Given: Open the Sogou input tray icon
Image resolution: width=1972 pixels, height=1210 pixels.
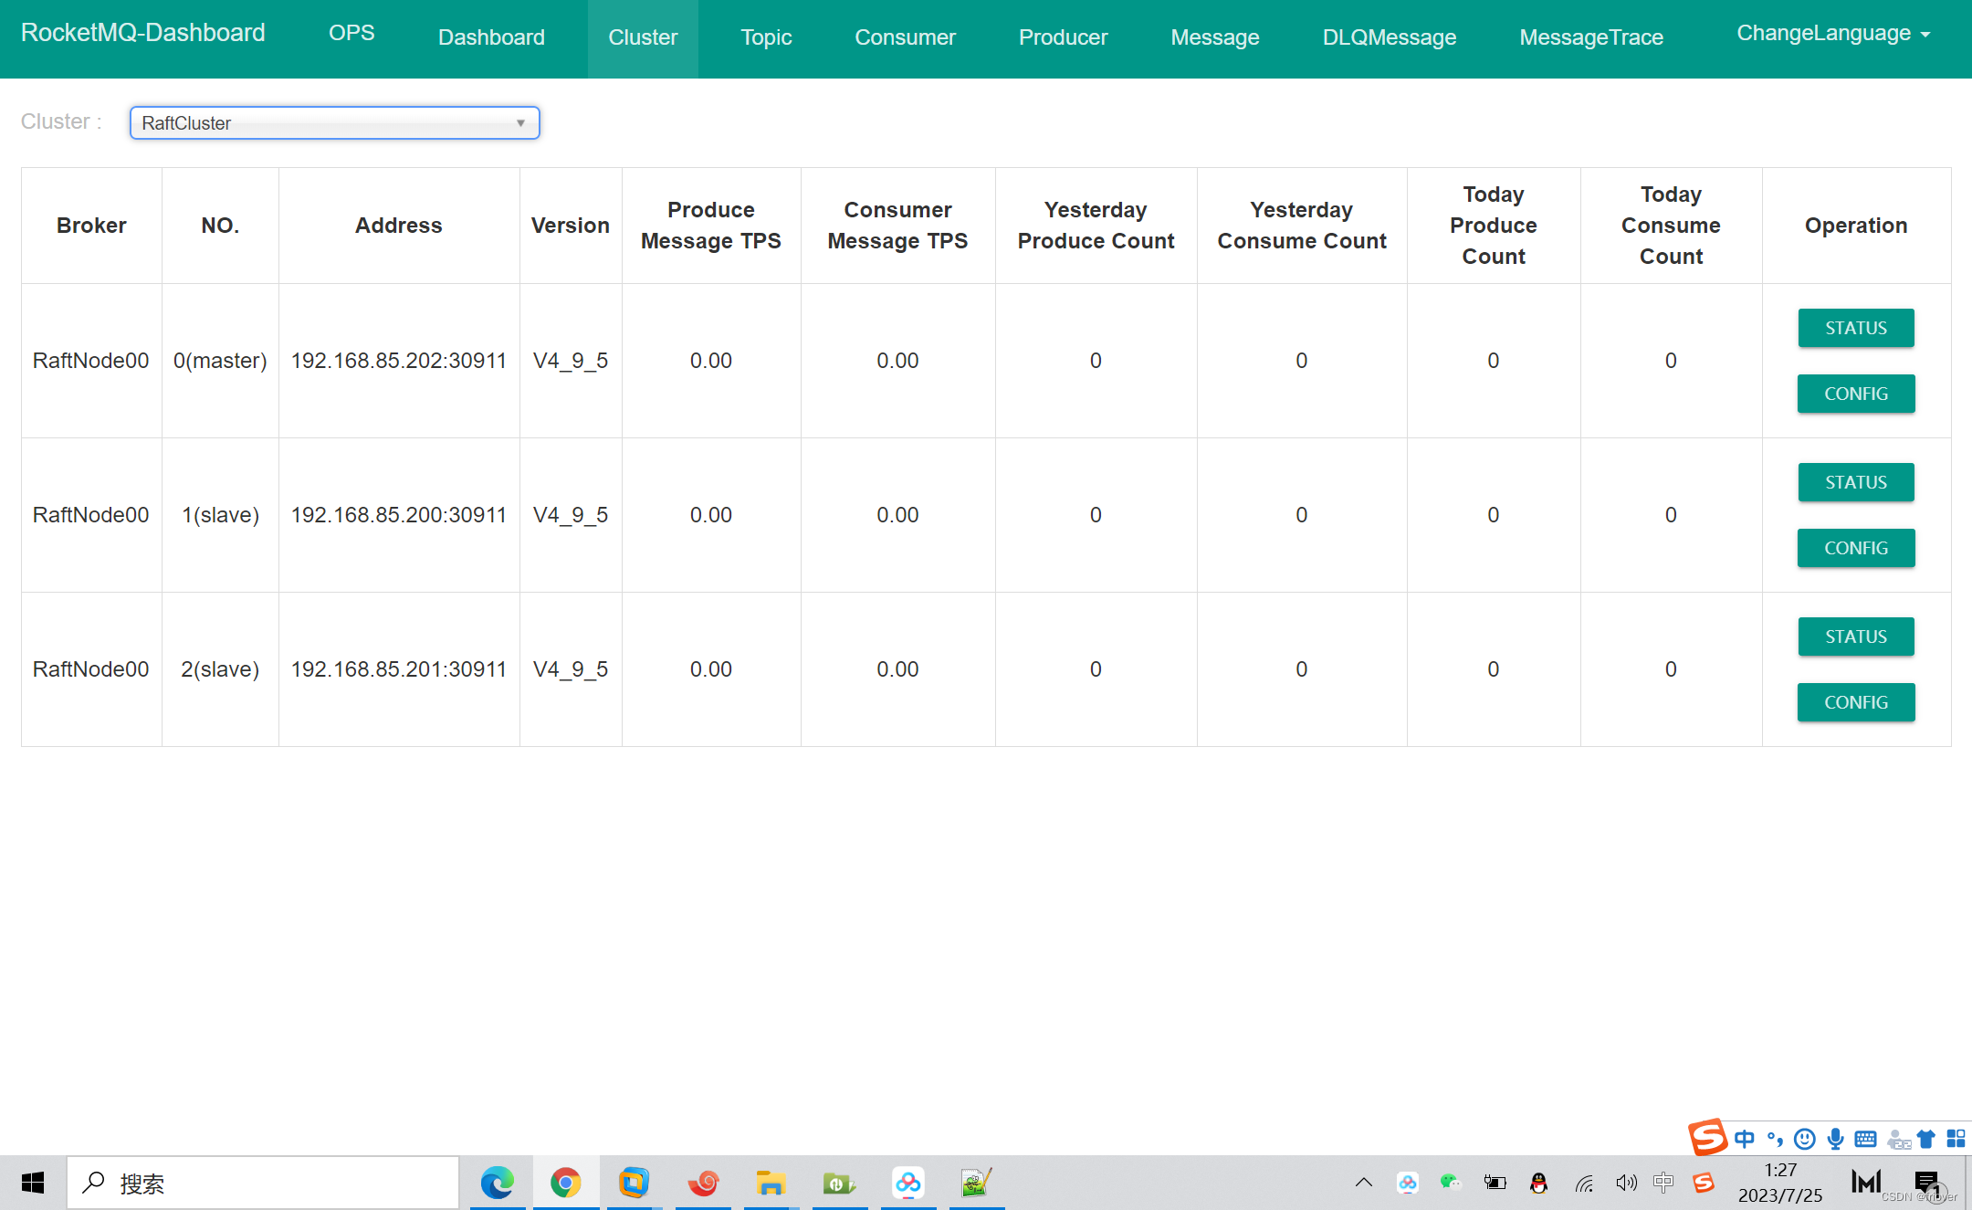Looking at the screenshot, I should point(1704,1184).
